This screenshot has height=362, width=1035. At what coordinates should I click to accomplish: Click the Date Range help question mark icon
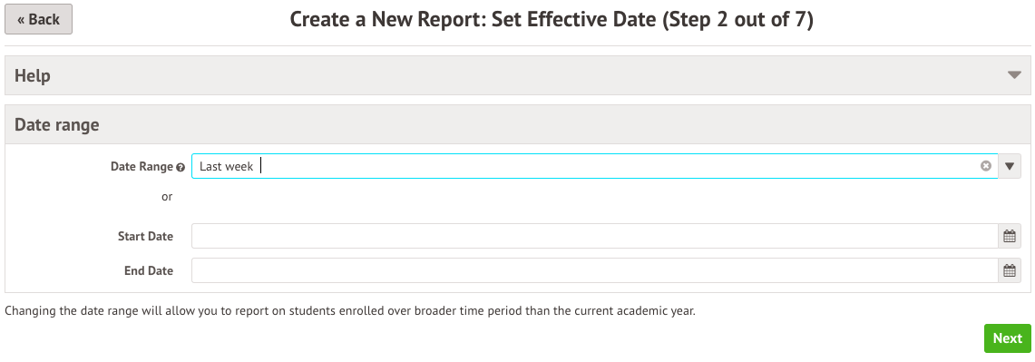(181, 168)
